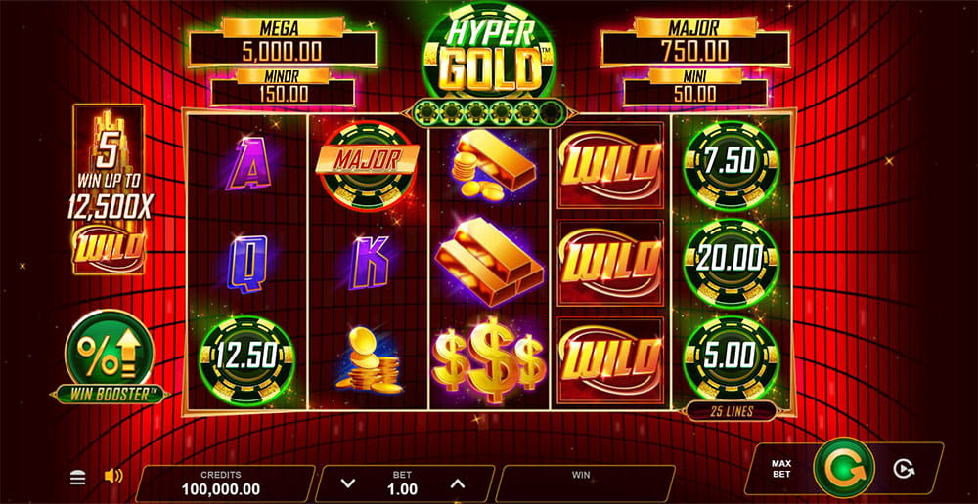Open the autoplay icon next to spin
Image resolution: width=978 pixels, height=504 pixels.
point(902,469)
